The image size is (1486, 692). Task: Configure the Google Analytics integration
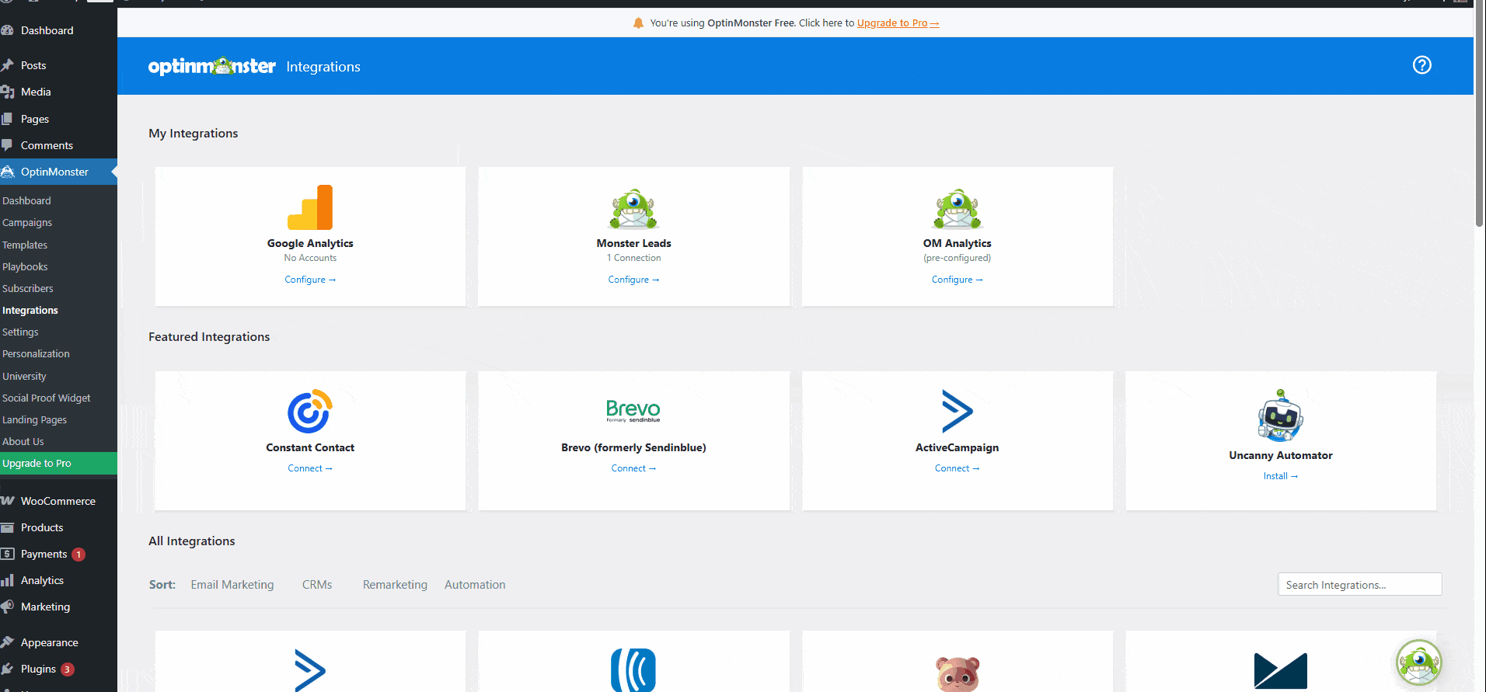point(310,280)
